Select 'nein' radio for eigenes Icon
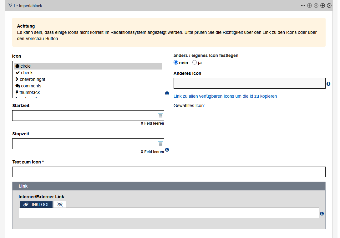The image size is (340, 238). point(176,63)
